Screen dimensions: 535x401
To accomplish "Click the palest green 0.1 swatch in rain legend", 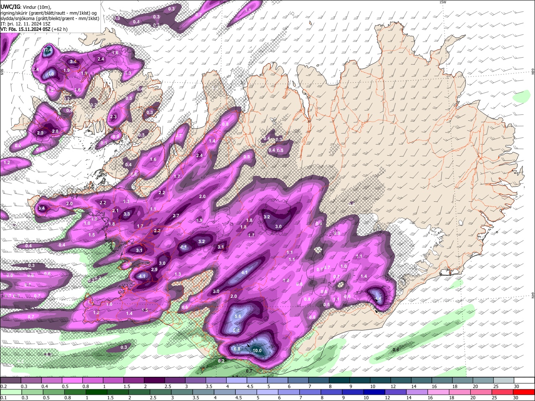I will point(11,392).
